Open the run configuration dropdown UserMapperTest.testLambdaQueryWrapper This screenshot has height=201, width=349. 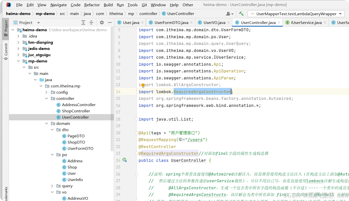tap(296, 14)
